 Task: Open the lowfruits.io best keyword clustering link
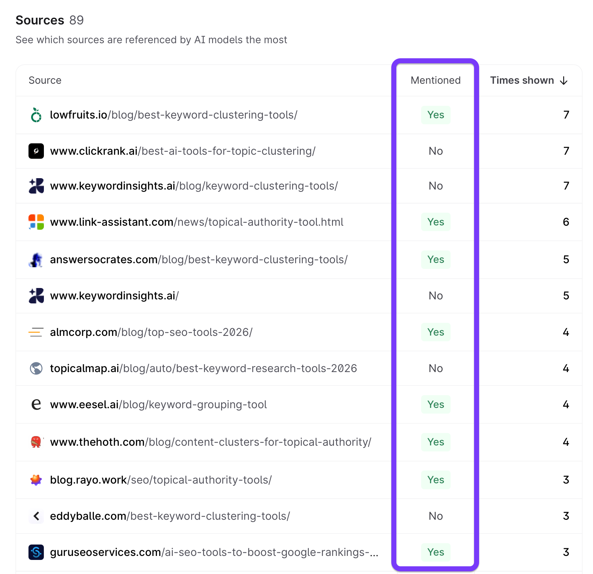click(x=174, y=115)
